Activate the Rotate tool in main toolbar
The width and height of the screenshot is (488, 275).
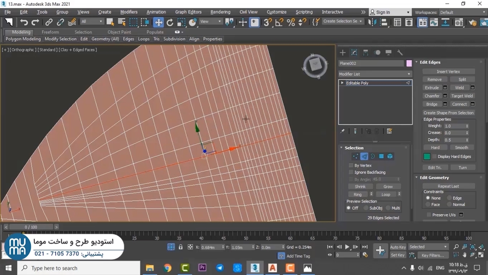click(170, 23)
